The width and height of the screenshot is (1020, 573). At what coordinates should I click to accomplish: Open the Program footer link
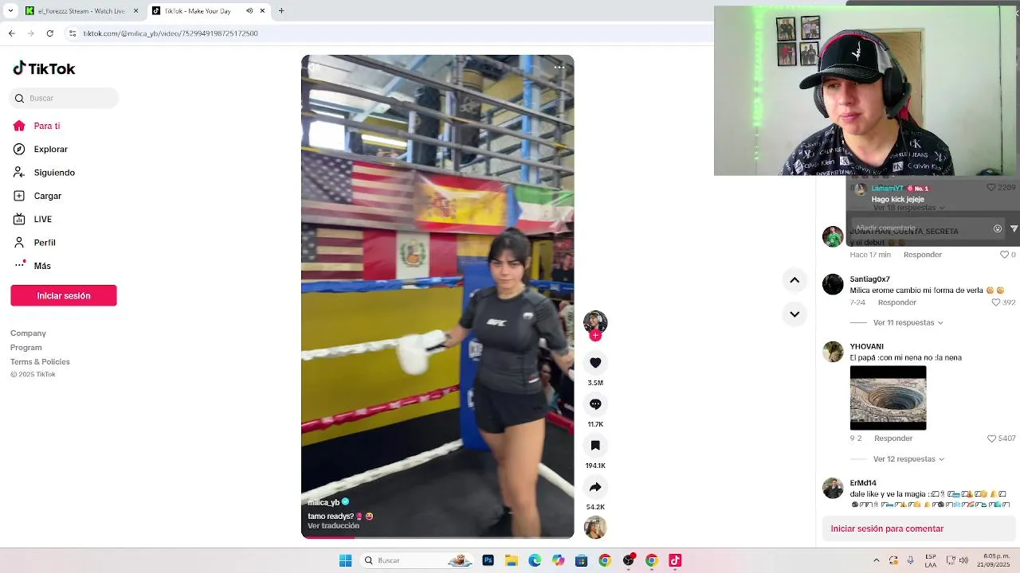pyautogui.click(x=26, y=348)
